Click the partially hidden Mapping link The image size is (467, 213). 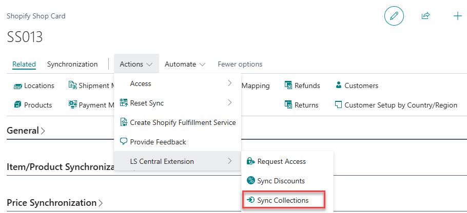click(x=256, y=86)
